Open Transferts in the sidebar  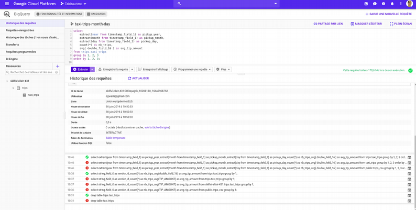click(x=13, y=45)
